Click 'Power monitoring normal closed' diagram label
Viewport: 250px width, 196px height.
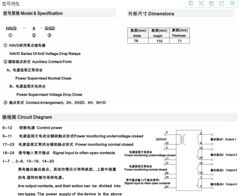pyautogui.click(x=146, y=170)
